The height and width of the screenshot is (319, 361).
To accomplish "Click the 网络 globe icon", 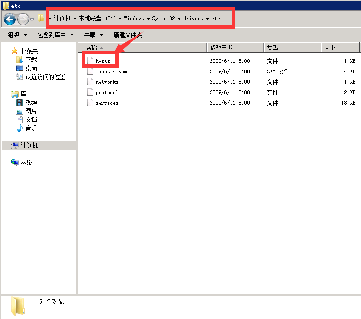I will coord(15,162).
